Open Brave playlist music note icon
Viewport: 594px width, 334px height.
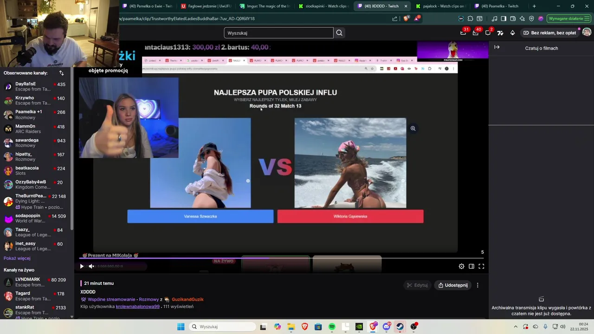[494, 19]
